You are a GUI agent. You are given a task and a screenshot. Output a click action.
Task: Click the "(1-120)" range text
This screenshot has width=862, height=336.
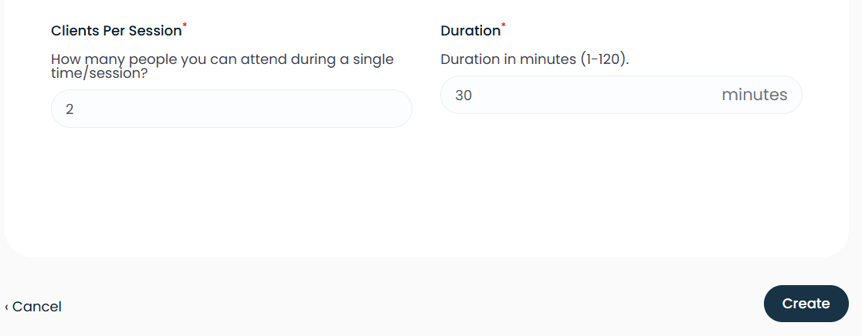pos(605,59)
